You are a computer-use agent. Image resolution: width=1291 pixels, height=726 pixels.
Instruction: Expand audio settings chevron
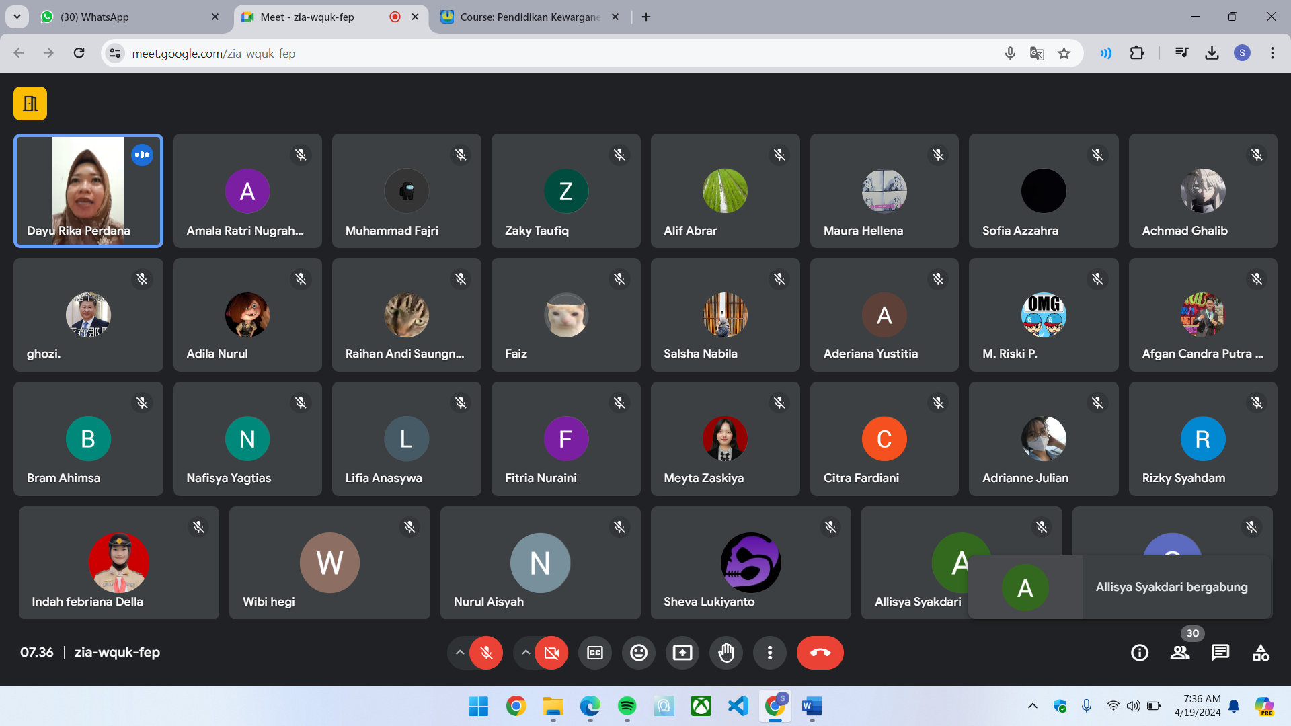[x=459, y=653]
